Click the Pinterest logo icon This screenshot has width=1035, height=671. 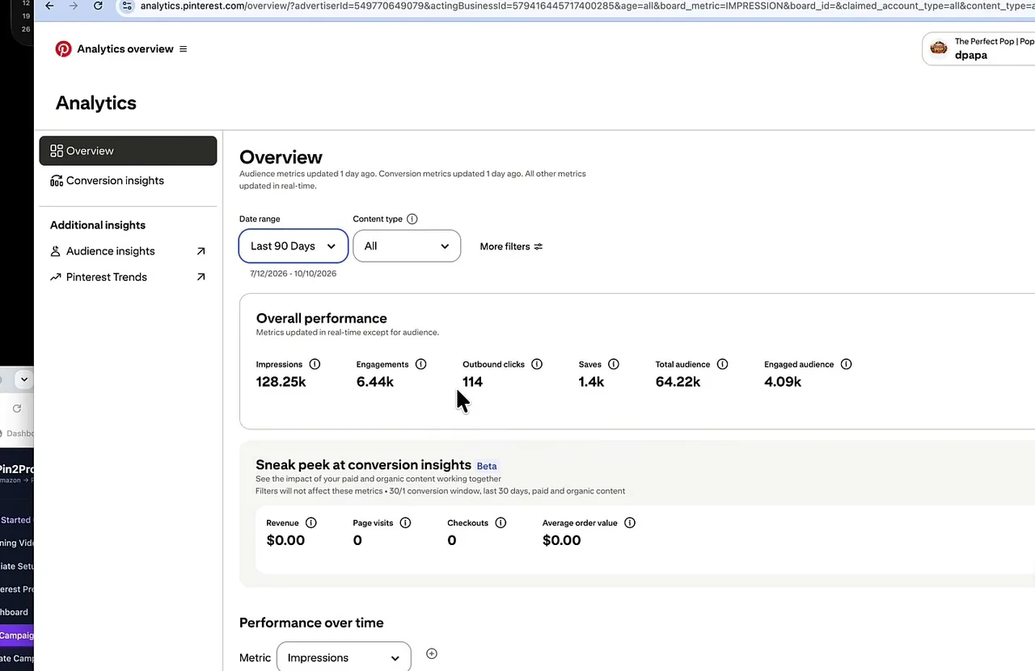pos(63,49)
